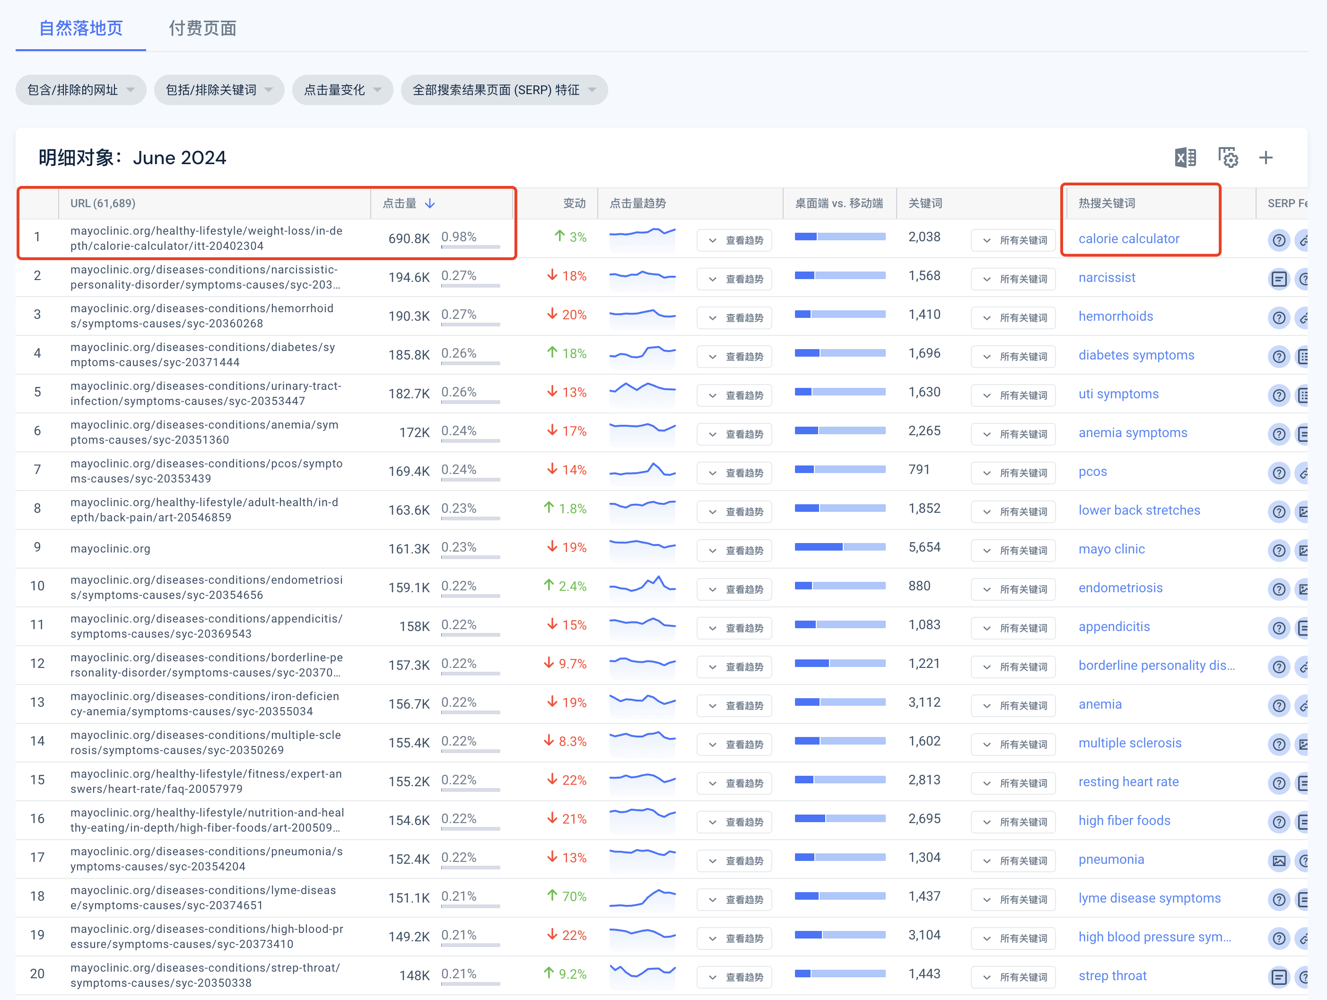Screen dimensions: 1327x1000
Task: Open 点击量变化 filter dropdown
Action: pyautogui.click(x=342, y=90)
